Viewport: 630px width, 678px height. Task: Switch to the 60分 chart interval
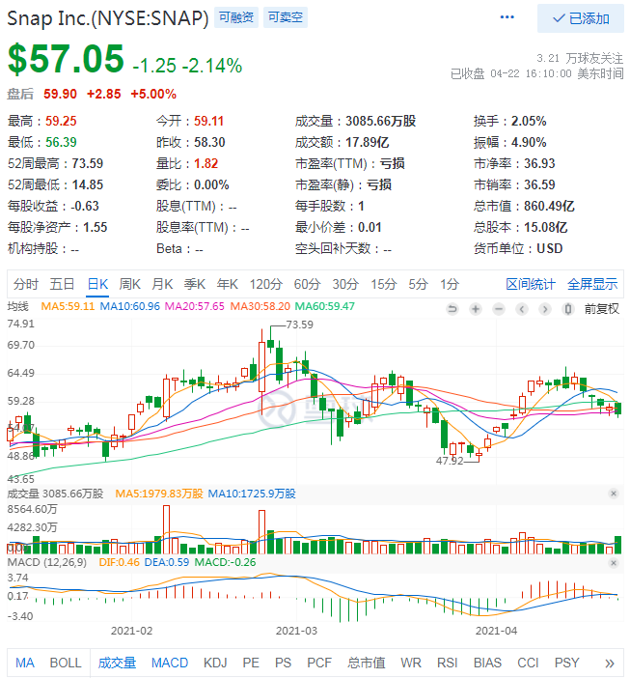308,284
